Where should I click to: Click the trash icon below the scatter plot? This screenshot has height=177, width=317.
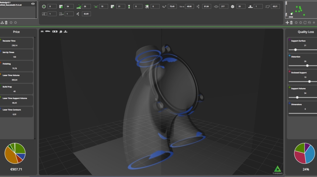point(291,22)
